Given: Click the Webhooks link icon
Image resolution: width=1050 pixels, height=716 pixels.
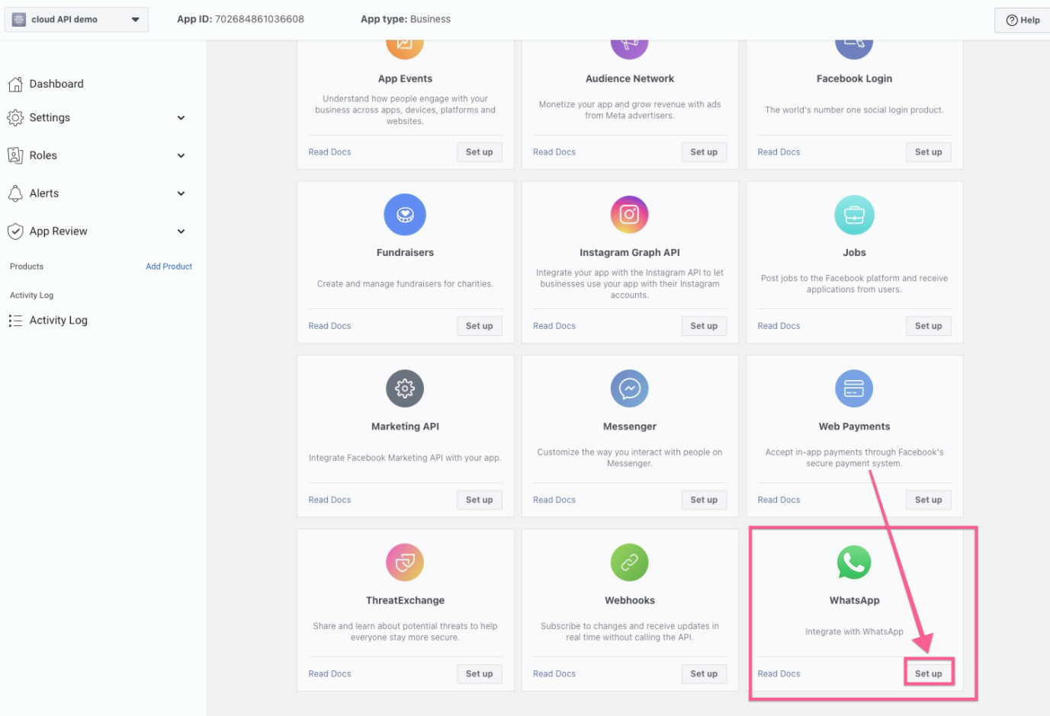Looking at the screenshot, I should 629,562.
